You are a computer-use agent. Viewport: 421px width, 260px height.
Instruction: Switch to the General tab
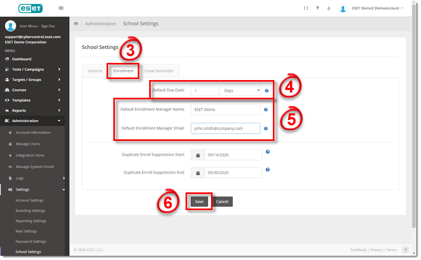tap(95, 71)
